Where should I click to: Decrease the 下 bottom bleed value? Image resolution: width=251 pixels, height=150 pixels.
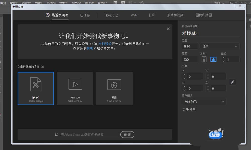tap(208, 78)
